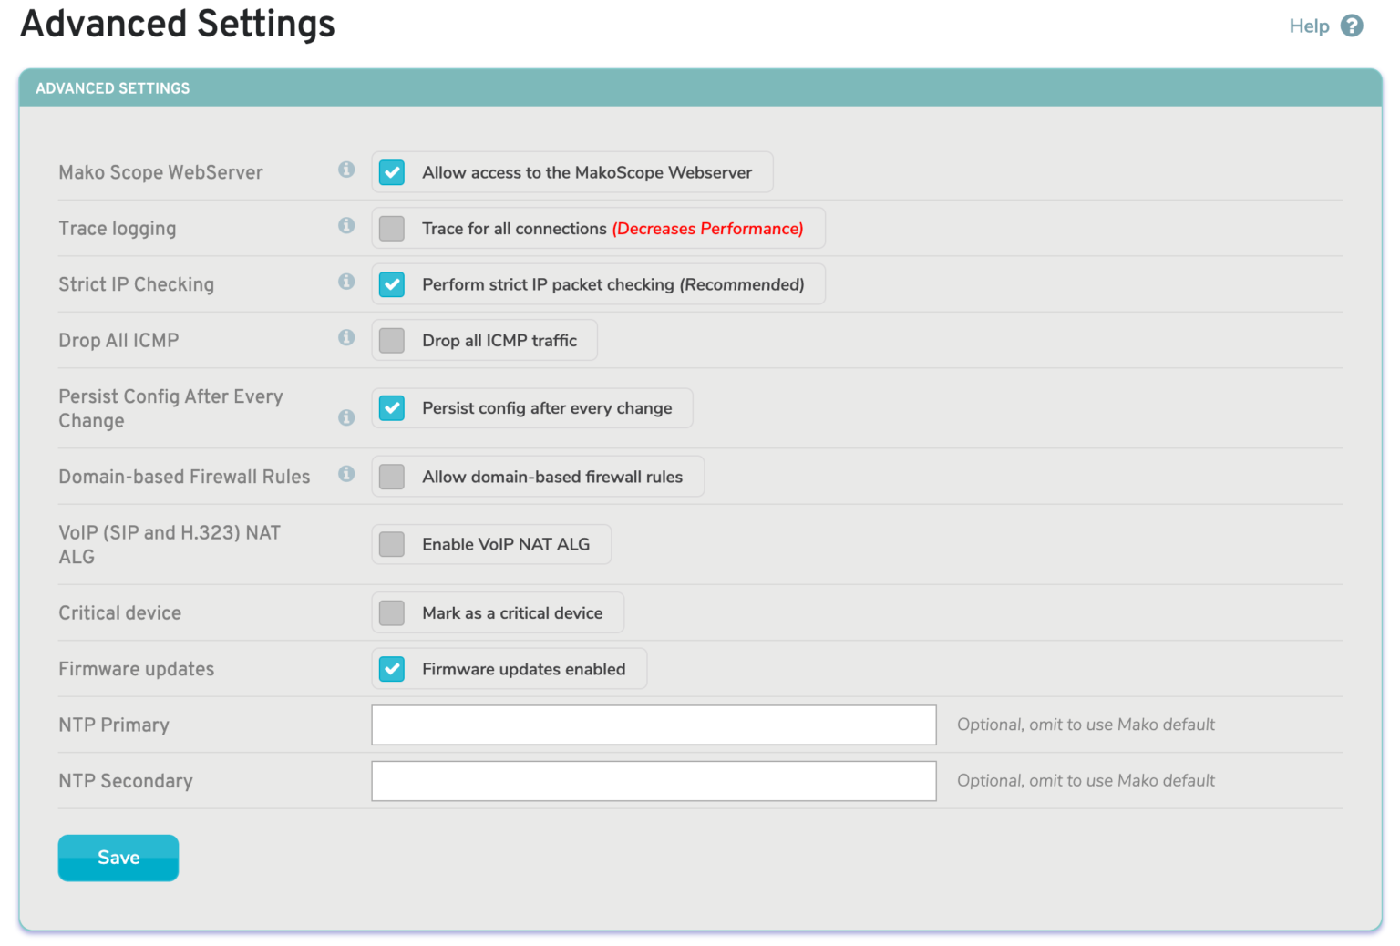
Task: Disable access to the MakoScope Webserver
Action: pyautogui.click(x=391, y=171)
